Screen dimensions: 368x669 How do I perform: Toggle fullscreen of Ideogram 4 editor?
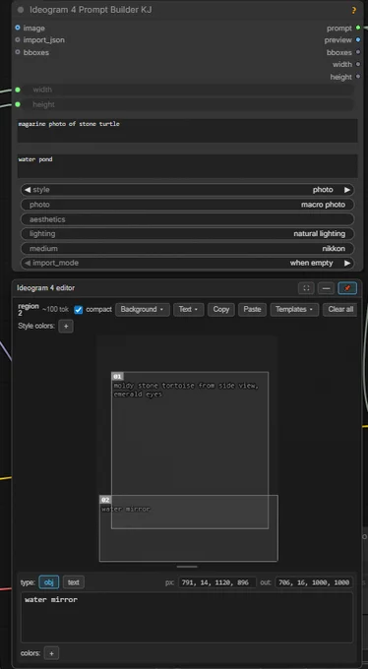pos(306,288)
